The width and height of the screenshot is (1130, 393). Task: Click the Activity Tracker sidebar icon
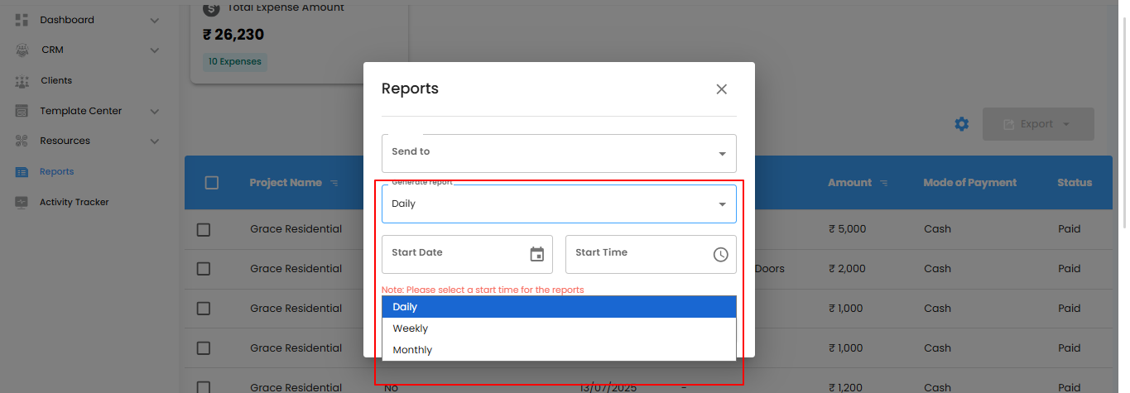(22, 202)
